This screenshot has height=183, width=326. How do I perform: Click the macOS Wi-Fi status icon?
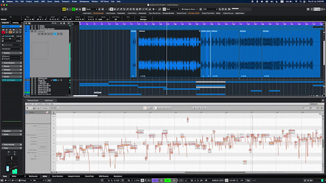pyautogui.click(x=296, y=1)
